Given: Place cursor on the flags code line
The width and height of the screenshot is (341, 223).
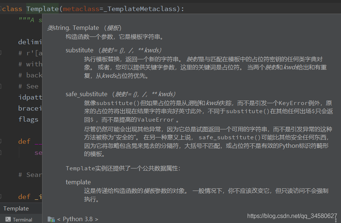Looking at the screenshot, I should tap(28, 119).
